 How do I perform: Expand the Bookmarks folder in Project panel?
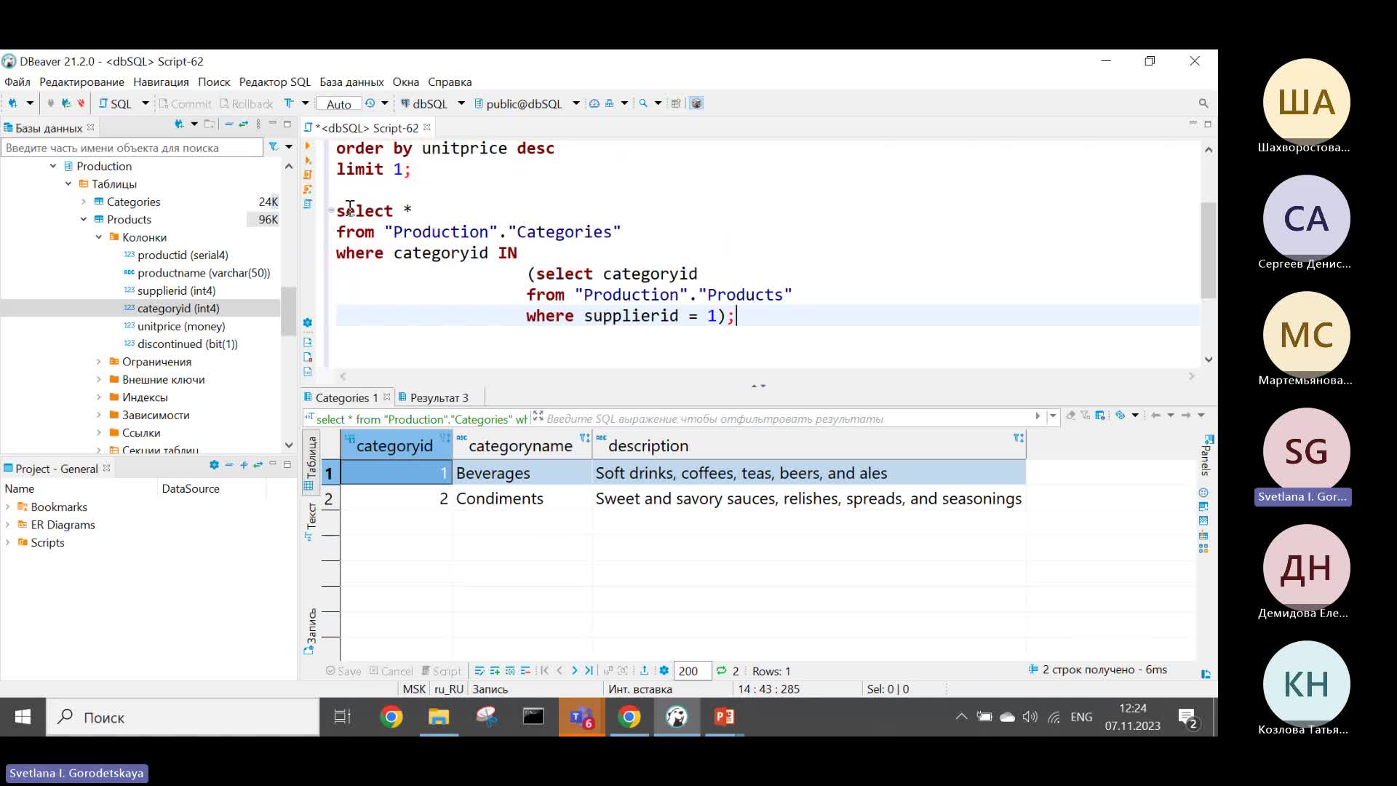[x=8, y=507]
